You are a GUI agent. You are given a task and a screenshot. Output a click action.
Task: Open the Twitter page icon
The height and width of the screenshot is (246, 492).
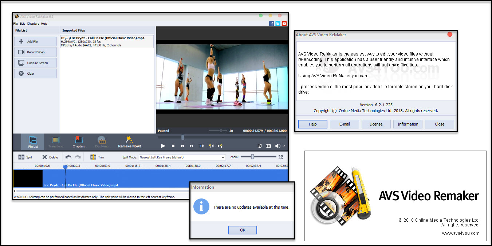tap(278, 24)
